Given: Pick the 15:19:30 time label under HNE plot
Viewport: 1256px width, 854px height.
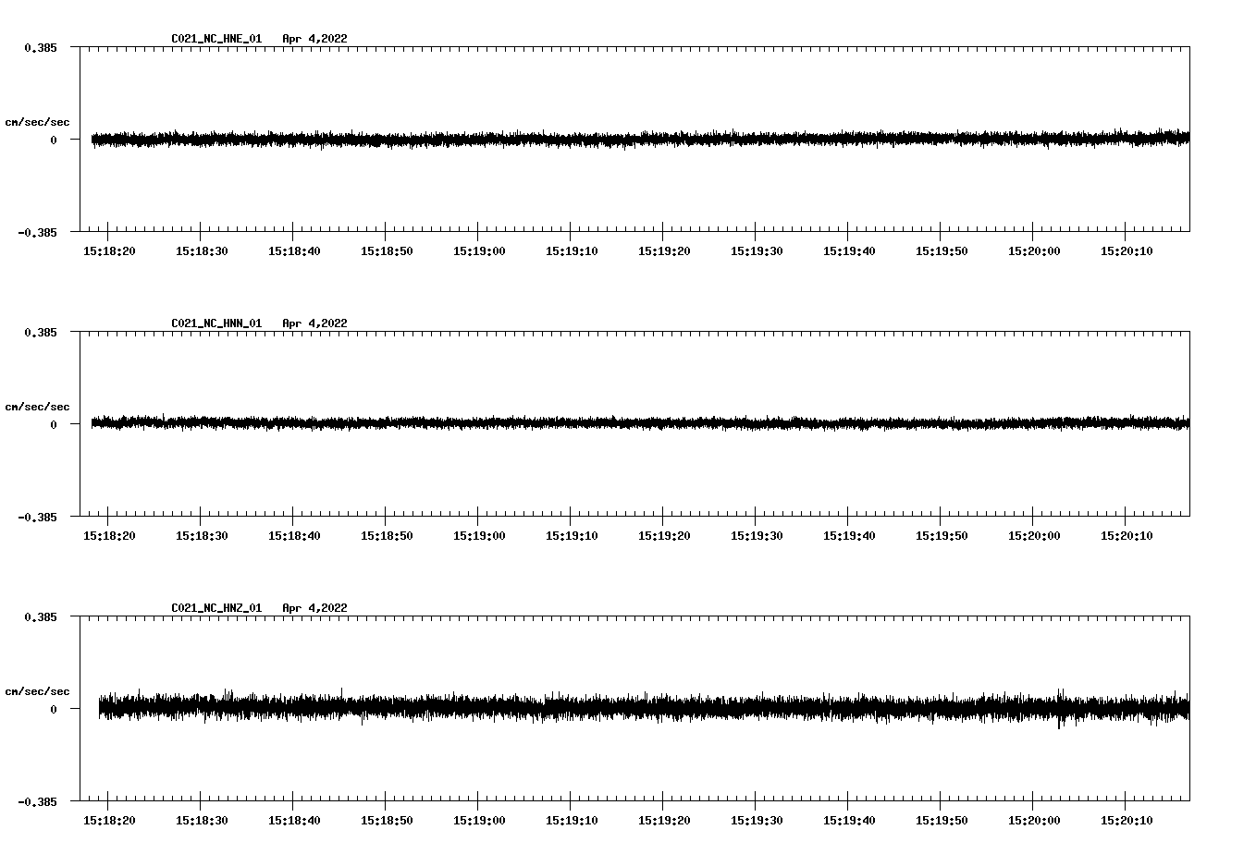Looking at the screenshot, I should coord(757,251).
